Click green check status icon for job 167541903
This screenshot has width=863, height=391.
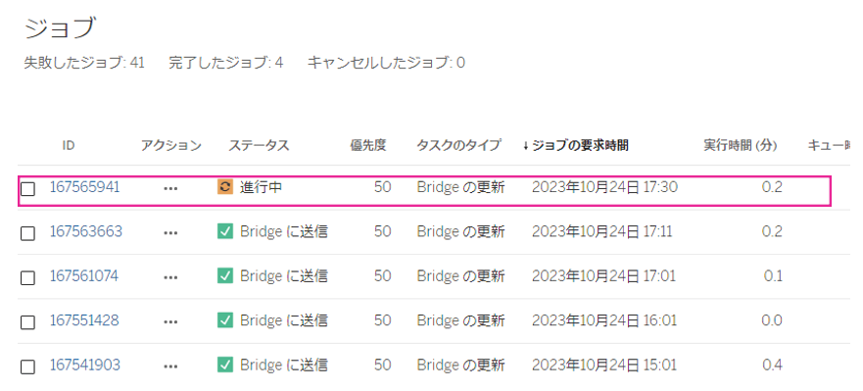[225, 365]
